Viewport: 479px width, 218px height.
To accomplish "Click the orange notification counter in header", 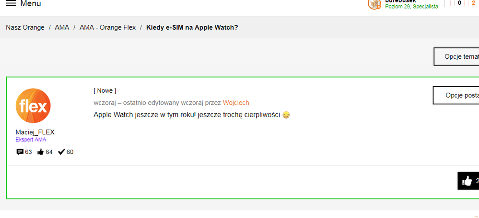I will pyautogui.click(x=473, y=3).
